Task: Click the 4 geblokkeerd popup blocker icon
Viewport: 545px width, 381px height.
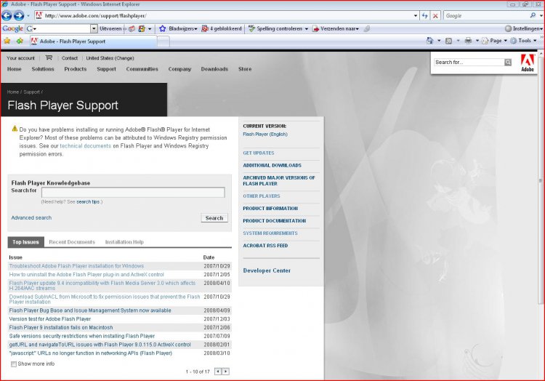Action: point(205,28)
